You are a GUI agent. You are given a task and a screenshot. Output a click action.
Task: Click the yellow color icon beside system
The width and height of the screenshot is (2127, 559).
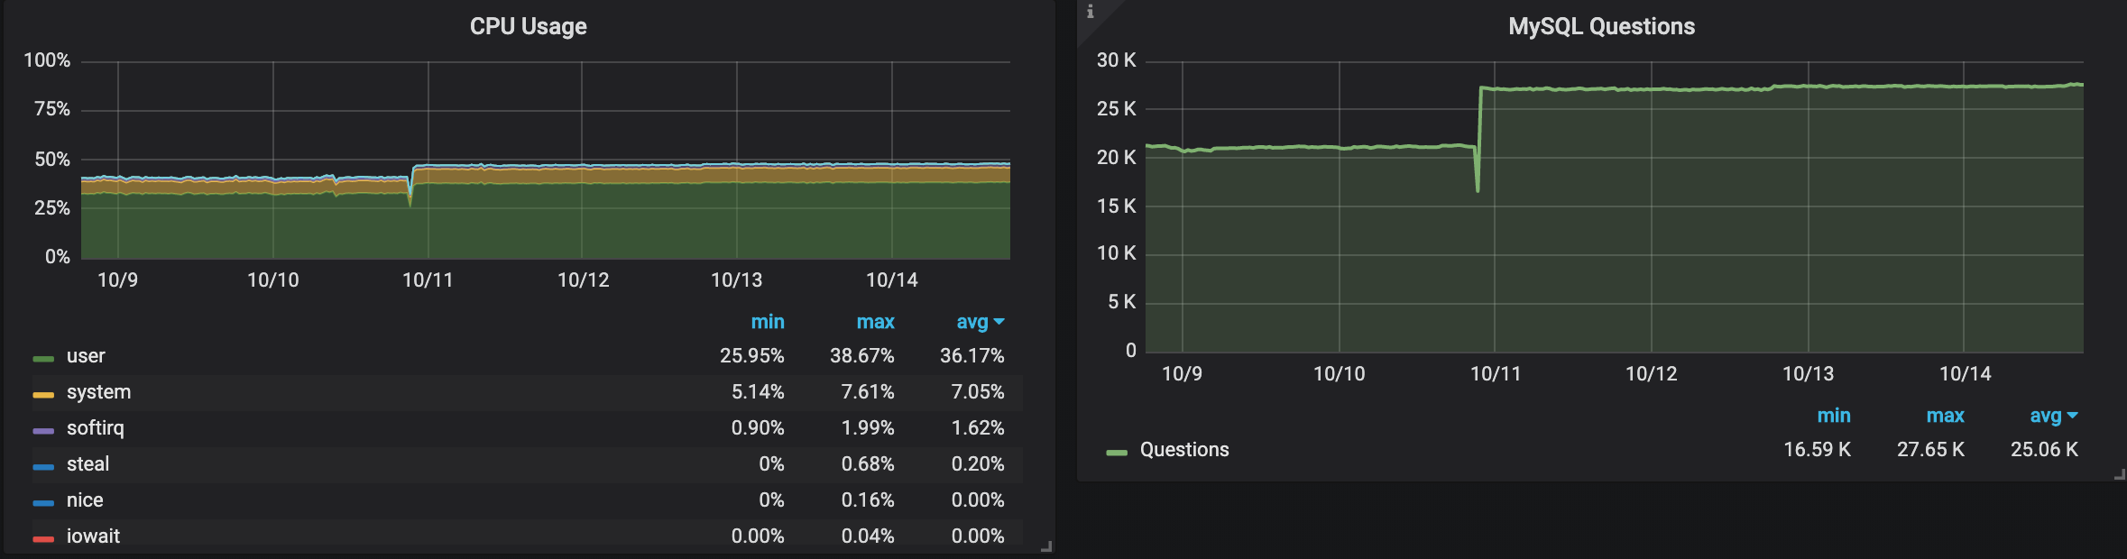click(43, 395)
